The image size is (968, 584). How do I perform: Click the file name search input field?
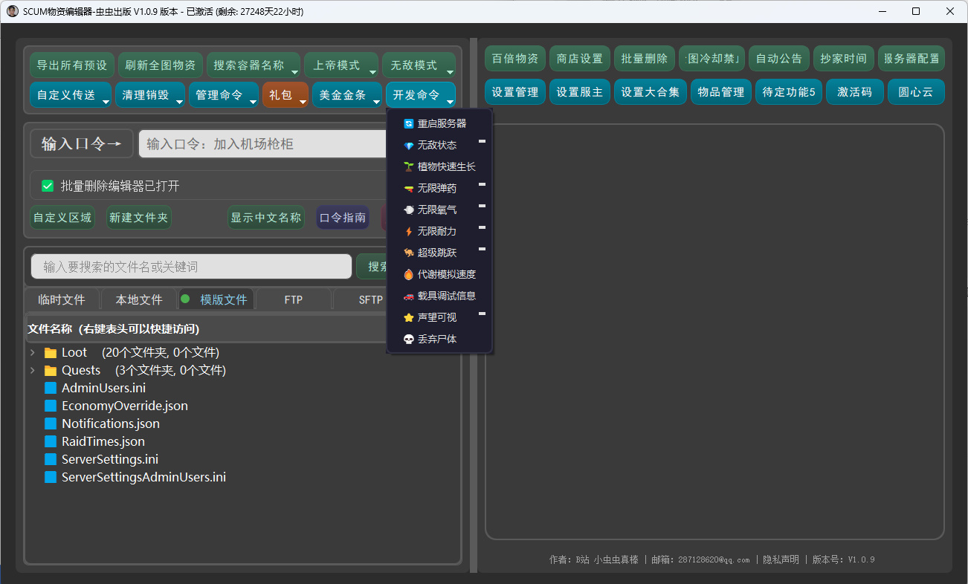point(191,267)
